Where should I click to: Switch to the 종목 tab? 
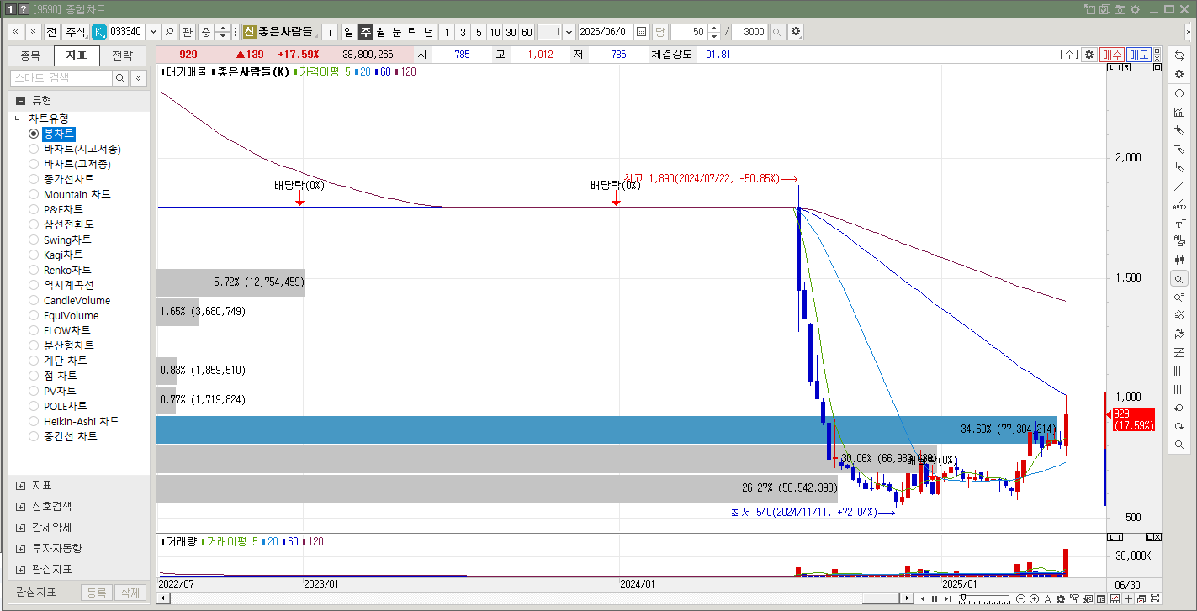(29, 55)
